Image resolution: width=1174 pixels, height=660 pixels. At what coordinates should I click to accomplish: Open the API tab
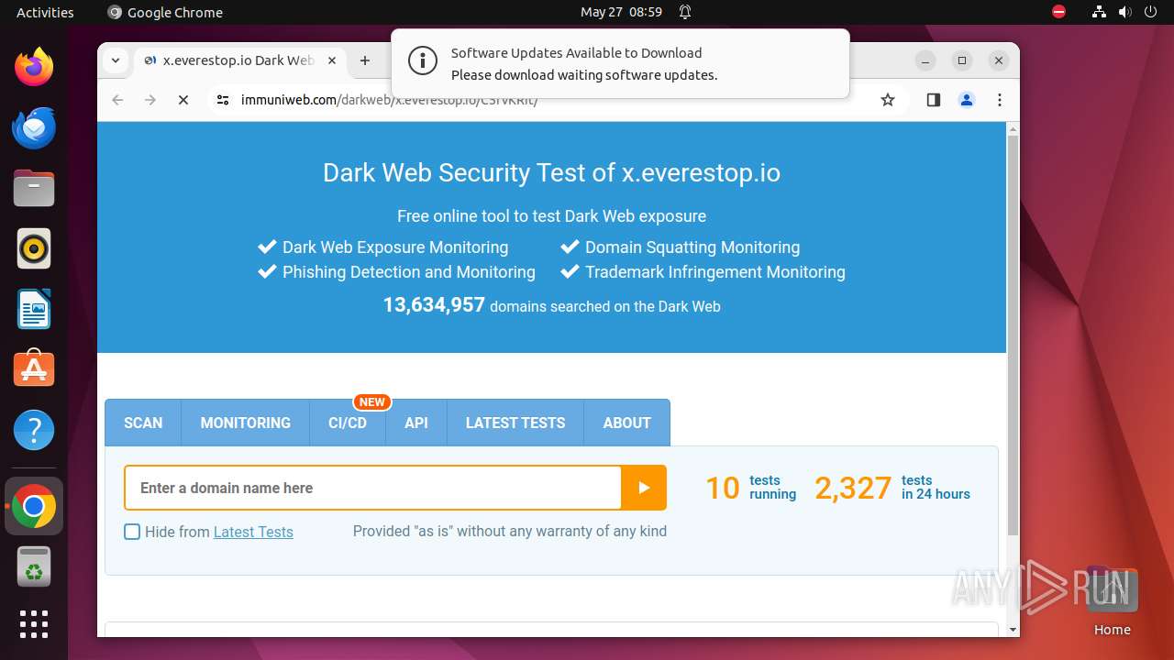pos(416,423)
